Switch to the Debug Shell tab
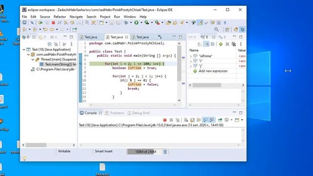This screenshot has width=313, height=176. click(139, 113)
